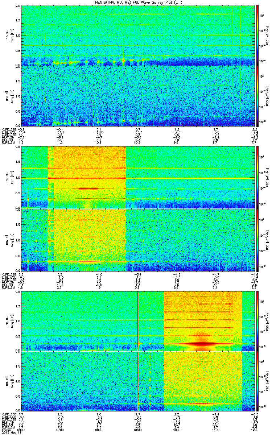Click the THA top panel color bar
272x435 pixels.
pyautogui.click(x=257, y=35)
